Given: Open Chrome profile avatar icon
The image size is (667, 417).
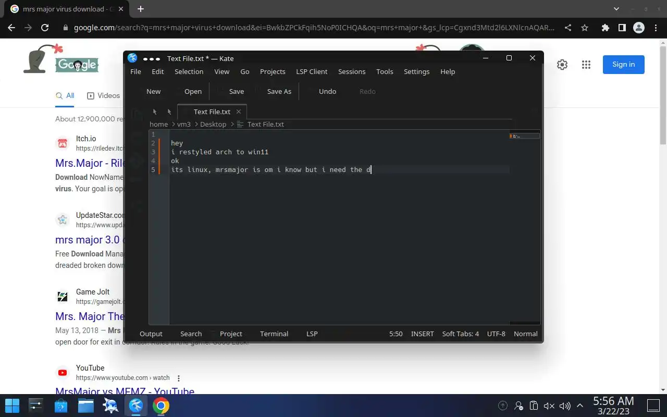Looking at the screenshot, I should (638, 28).
